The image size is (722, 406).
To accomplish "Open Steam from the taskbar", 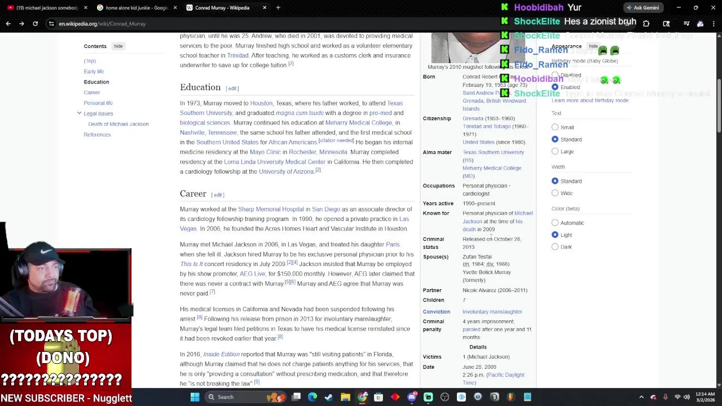I will 329,397.
